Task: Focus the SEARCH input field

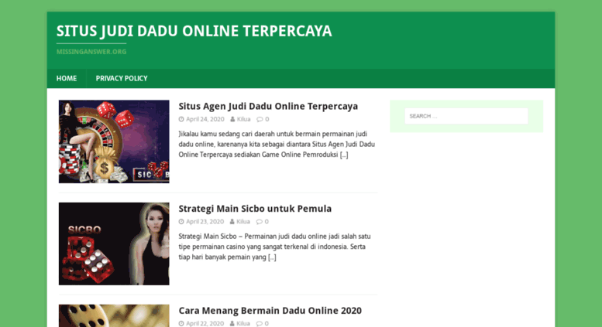Action: click(466, 116)
